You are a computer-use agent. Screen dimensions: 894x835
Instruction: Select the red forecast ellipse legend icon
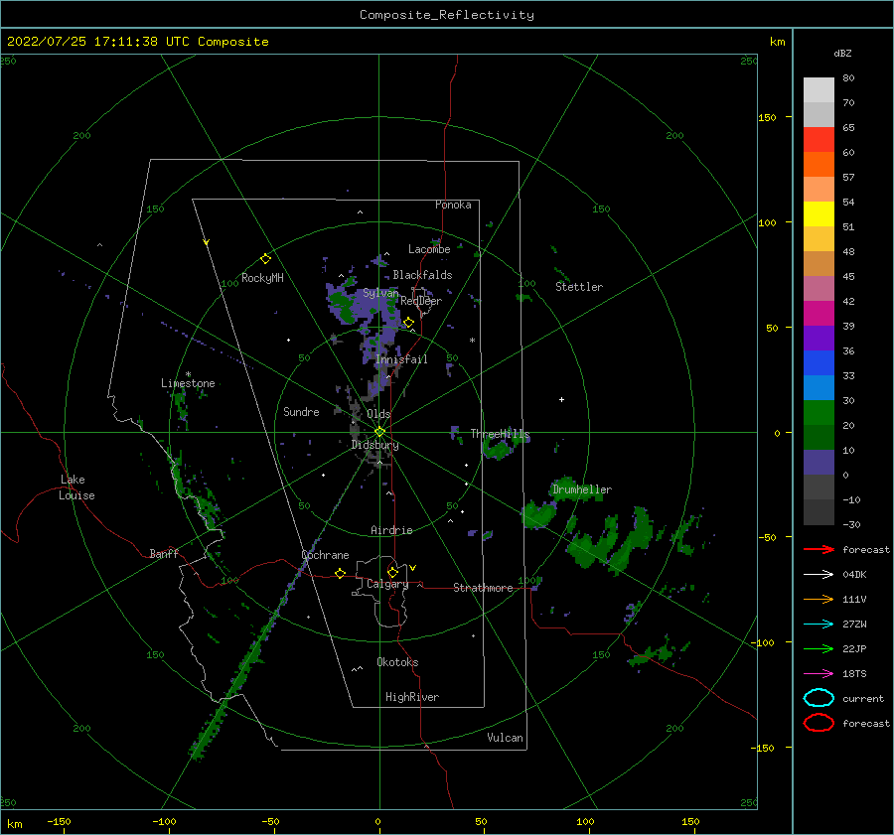(819, 723)
